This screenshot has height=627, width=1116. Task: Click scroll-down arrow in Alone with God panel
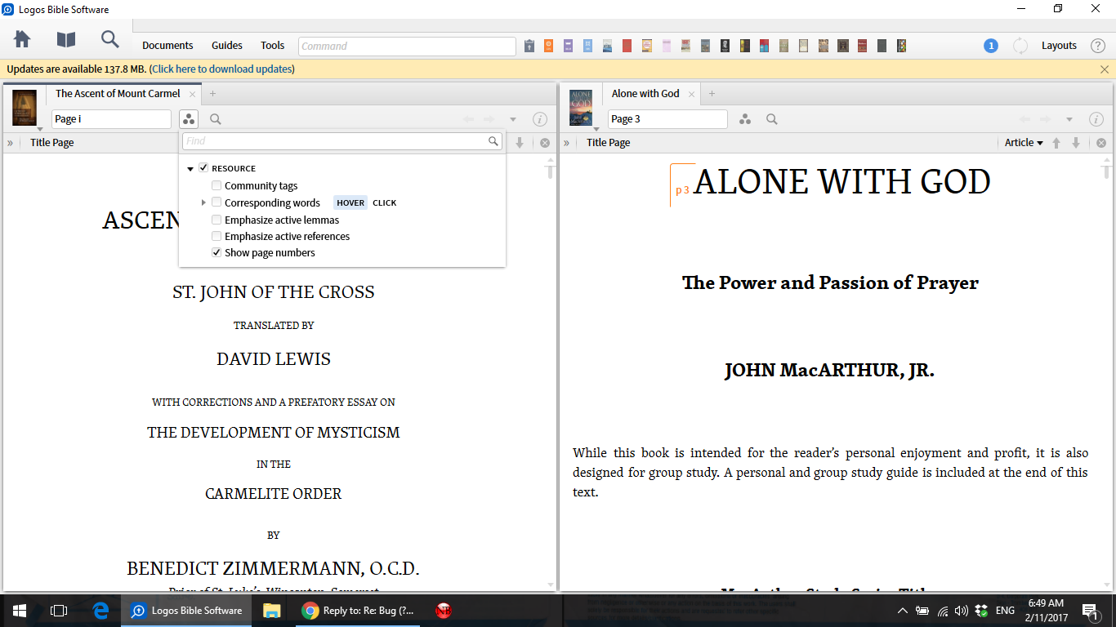(x=1107, y=585)
